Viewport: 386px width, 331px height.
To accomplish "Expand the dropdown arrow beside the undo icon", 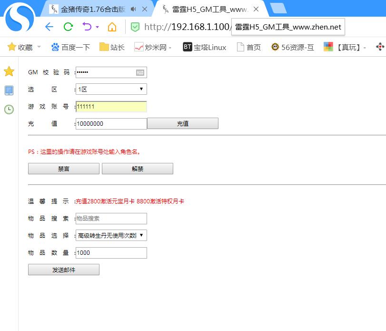I will (97, 27).
